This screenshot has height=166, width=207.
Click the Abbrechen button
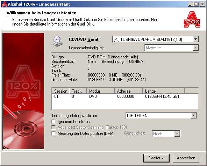click(x=186, y=158)
